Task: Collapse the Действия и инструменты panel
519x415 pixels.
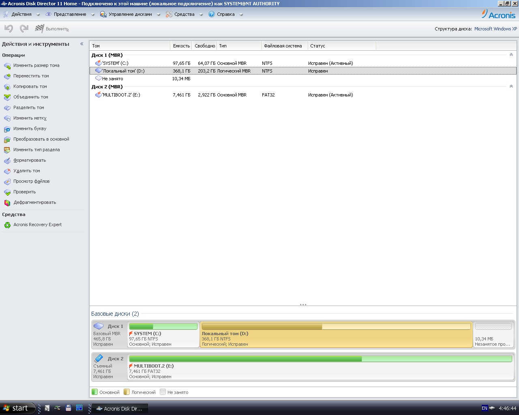Action: pos(81,44)
